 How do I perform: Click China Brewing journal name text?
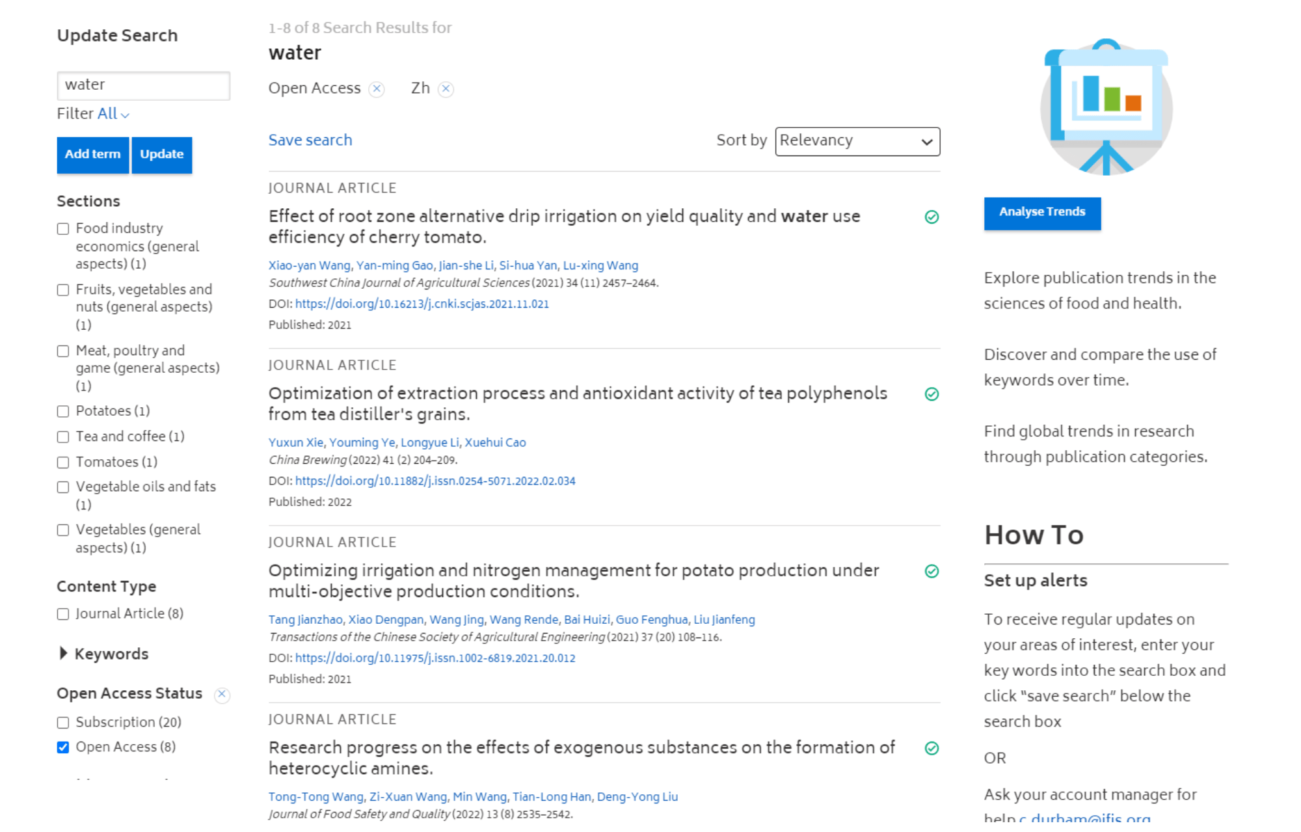(x=308, y=460)
